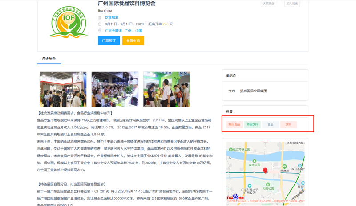356x206 pixels.
Task: Click the 标签 section heading
Action: [229, 111]
